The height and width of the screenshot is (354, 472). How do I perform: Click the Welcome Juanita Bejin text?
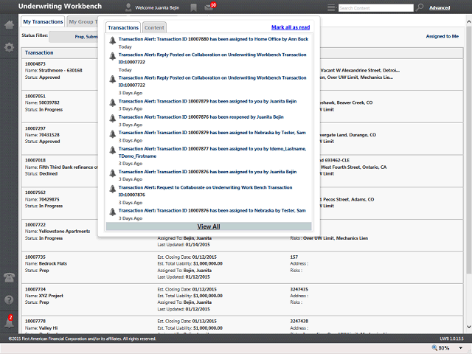(157, 8)
